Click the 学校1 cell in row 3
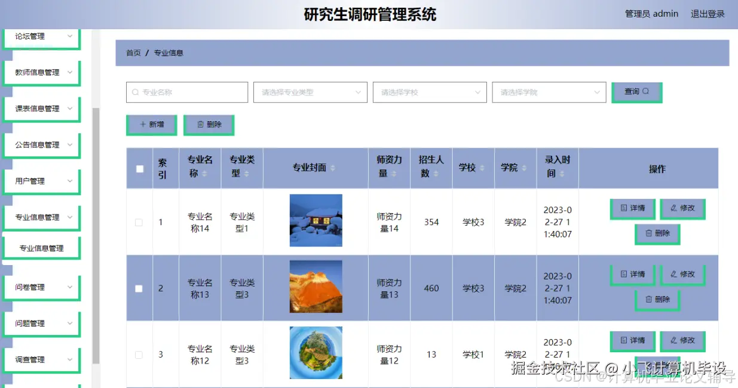Image resolution: width=738 pixels, height=388 pixels. [x=473, y=355]
